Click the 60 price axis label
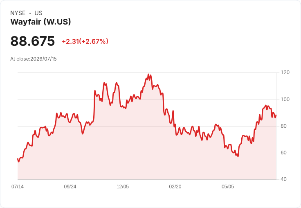 pyautogui.click(x=283, y=153)
